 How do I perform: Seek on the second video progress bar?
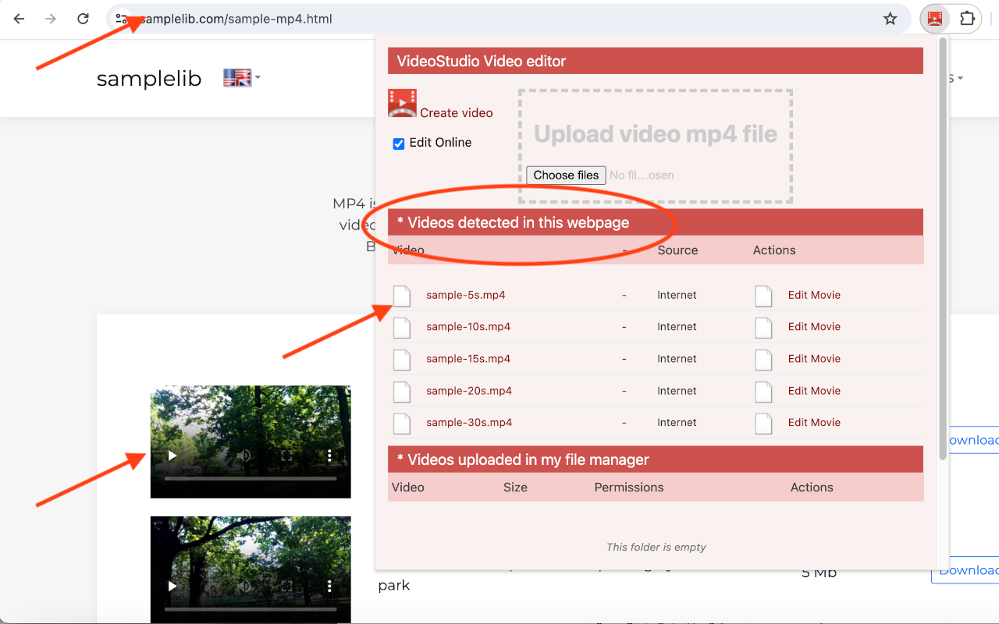tap(251, 608)
